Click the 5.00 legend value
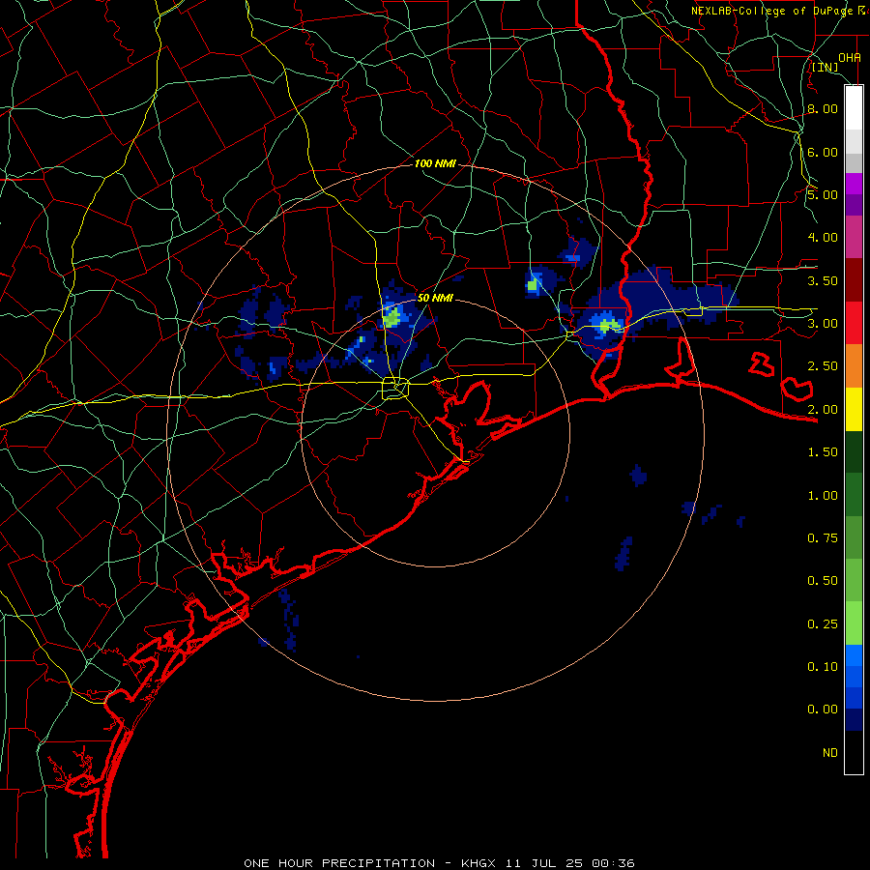Image resolution: width=870 pixels, height=870 pixels. pyautogui.click(x=823, y=194)
